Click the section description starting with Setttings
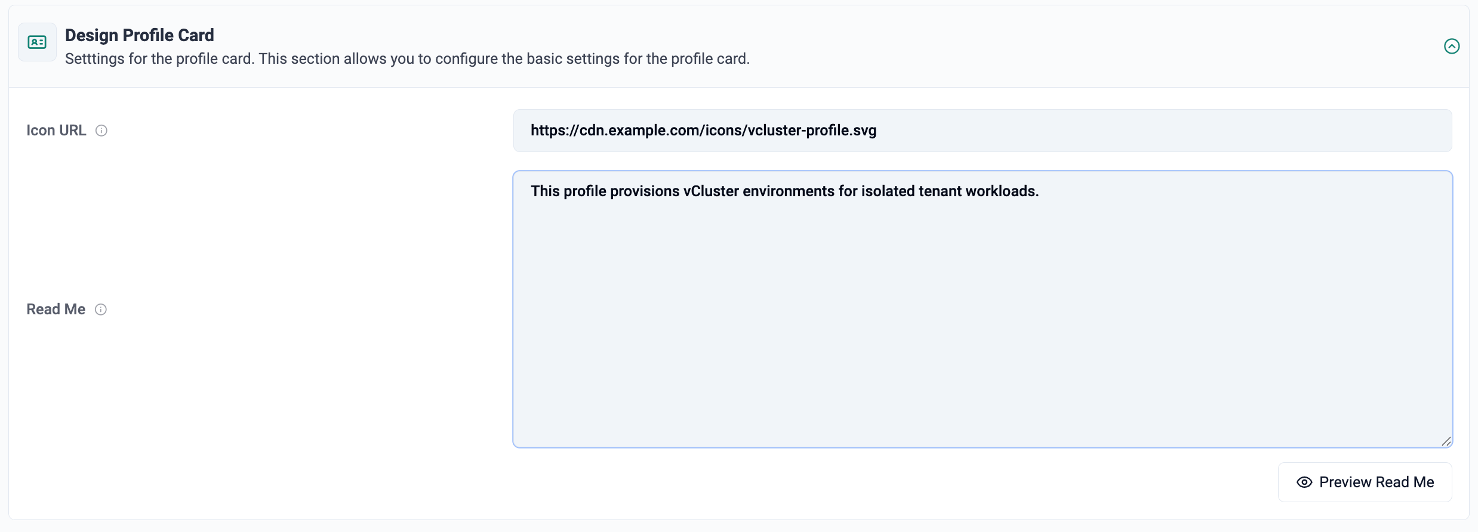Image resolution: width=1478 pixels, height=532 pixels. [x=407, y=59]
